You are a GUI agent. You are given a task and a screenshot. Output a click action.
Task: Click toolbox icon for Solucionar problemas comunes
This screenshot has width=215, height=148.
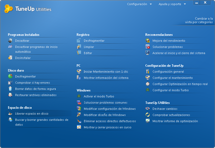click(79, 102)
